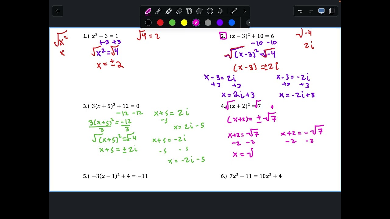Select the lasso selection tool
390x219 pixels.
click(x=200, y=11)
